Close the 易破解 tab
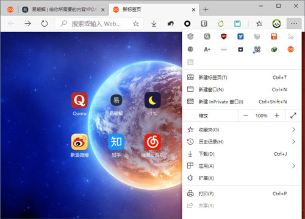Screen dimensions: 305x219 103,10
